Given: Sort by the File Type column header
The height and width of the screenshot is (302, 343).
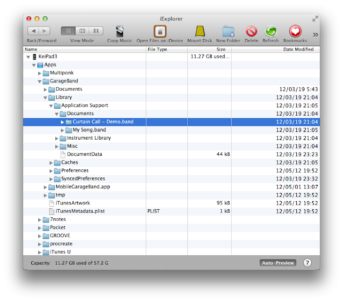Looking at the screenshot, I should 167,49.
